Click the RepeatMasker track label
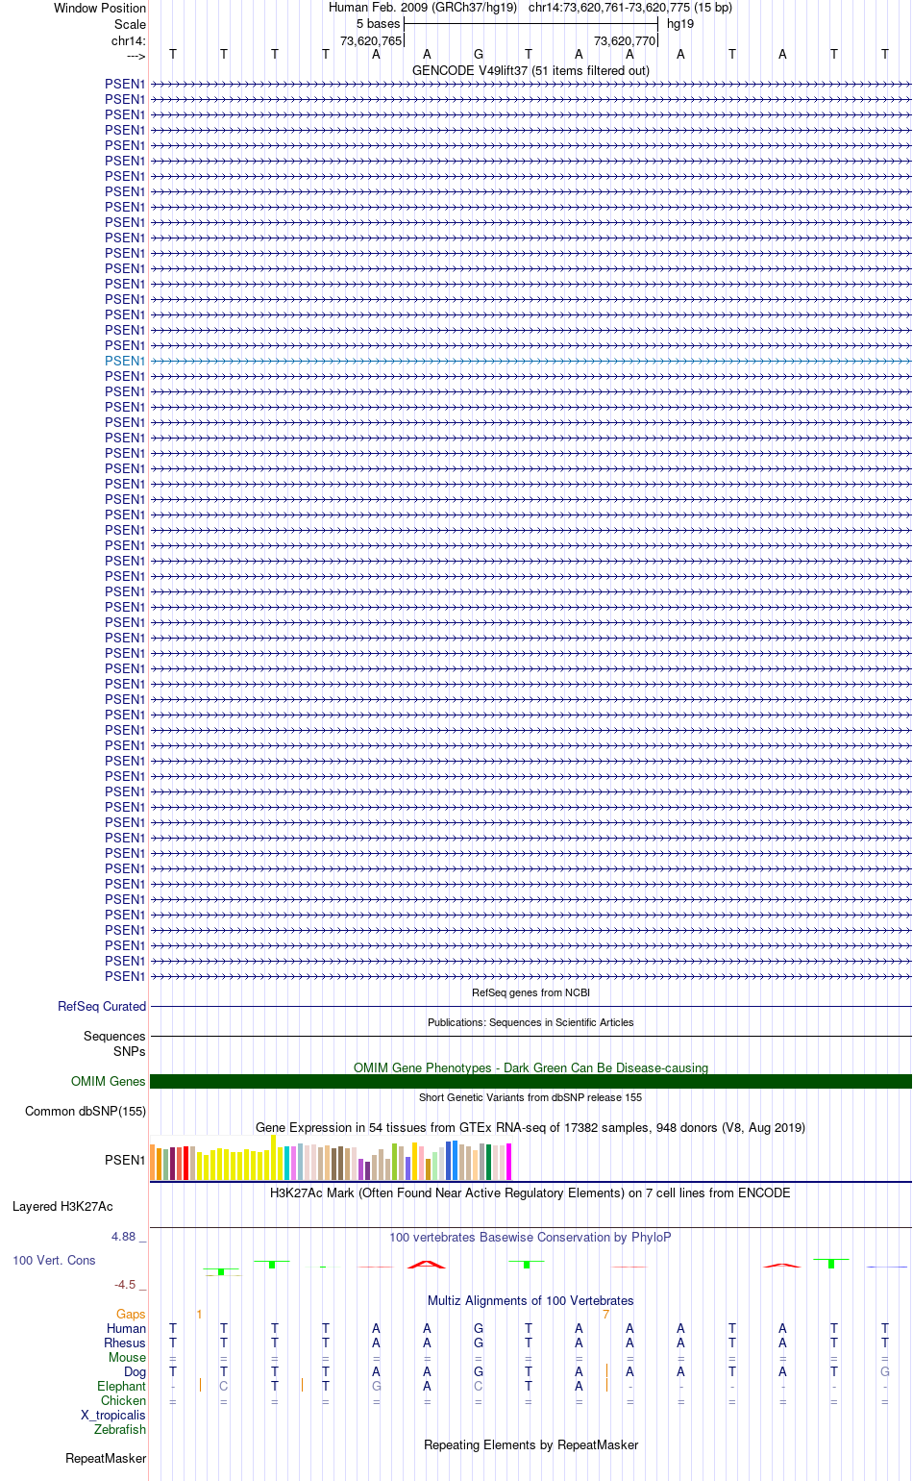This screenshot has width=913, height=1481. point(106,1459)
